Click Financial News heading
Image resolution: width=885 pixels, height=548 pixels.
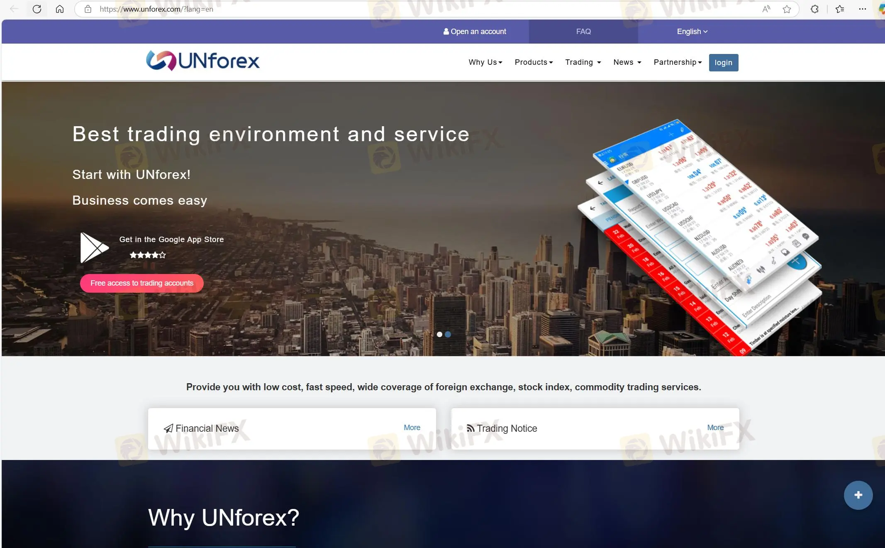pyautogui.click(x=207, y=428)
